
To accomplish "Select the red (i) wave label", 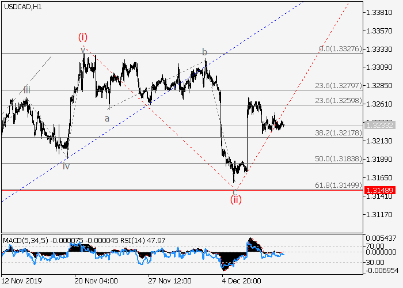I will coord(83,37).
